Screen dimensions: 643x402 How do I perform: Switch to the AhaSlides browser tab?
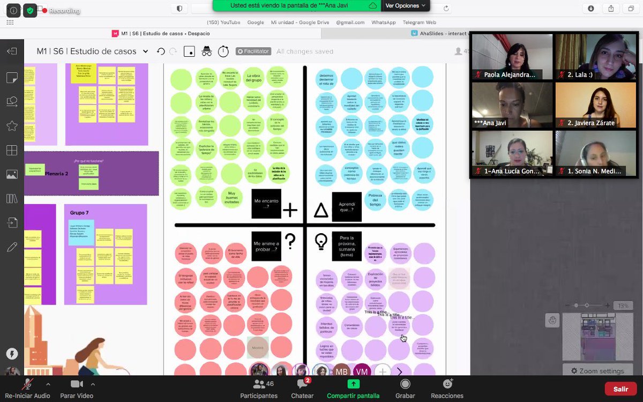tap(440, 33)
